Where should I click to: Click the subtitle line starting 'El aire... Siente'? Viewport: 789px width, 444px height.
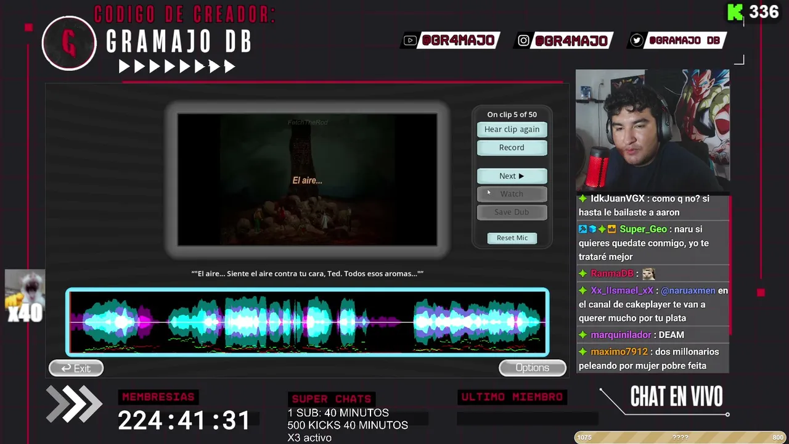tap(308, 273)
